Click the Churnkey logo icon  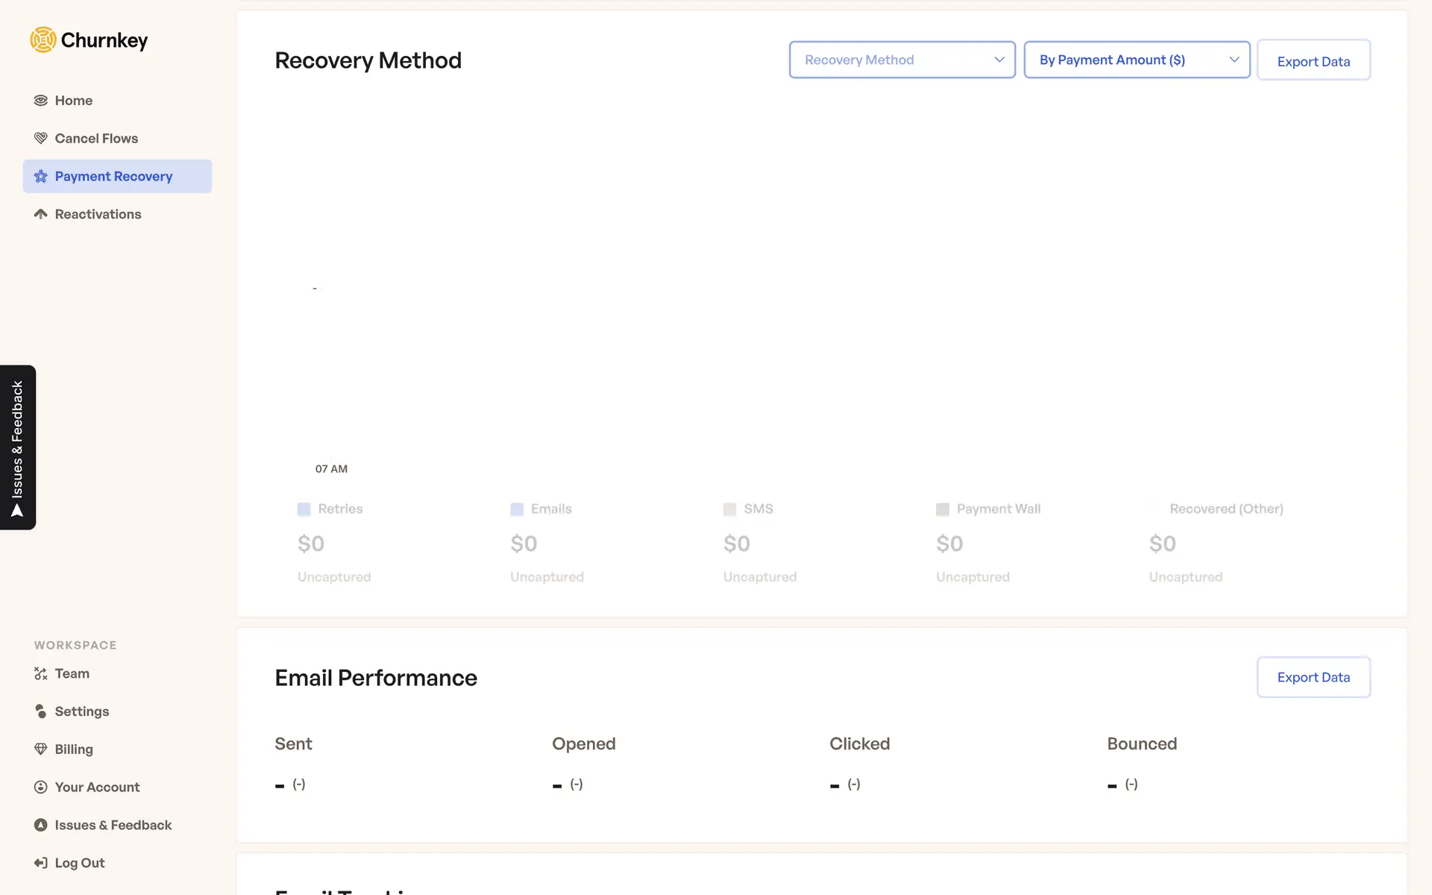click(43, 40)
